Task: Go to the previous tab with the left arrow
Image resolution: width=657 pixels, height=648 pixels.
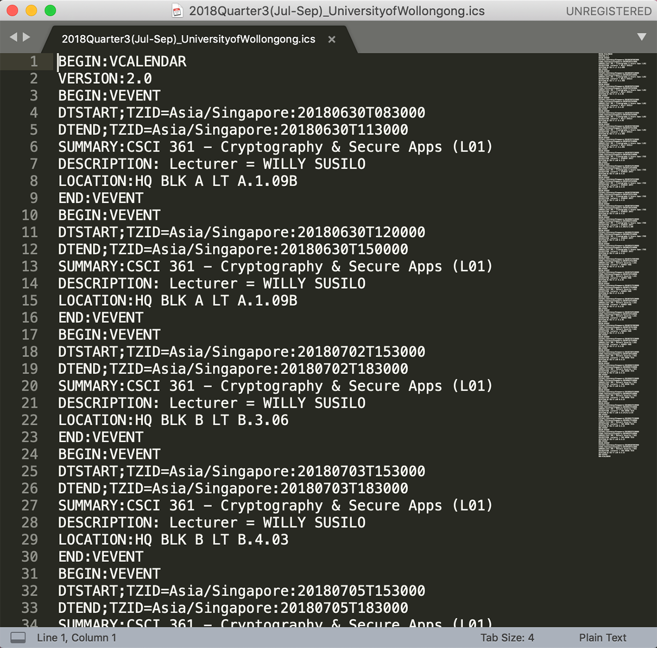Action: (x=13, y=37)
